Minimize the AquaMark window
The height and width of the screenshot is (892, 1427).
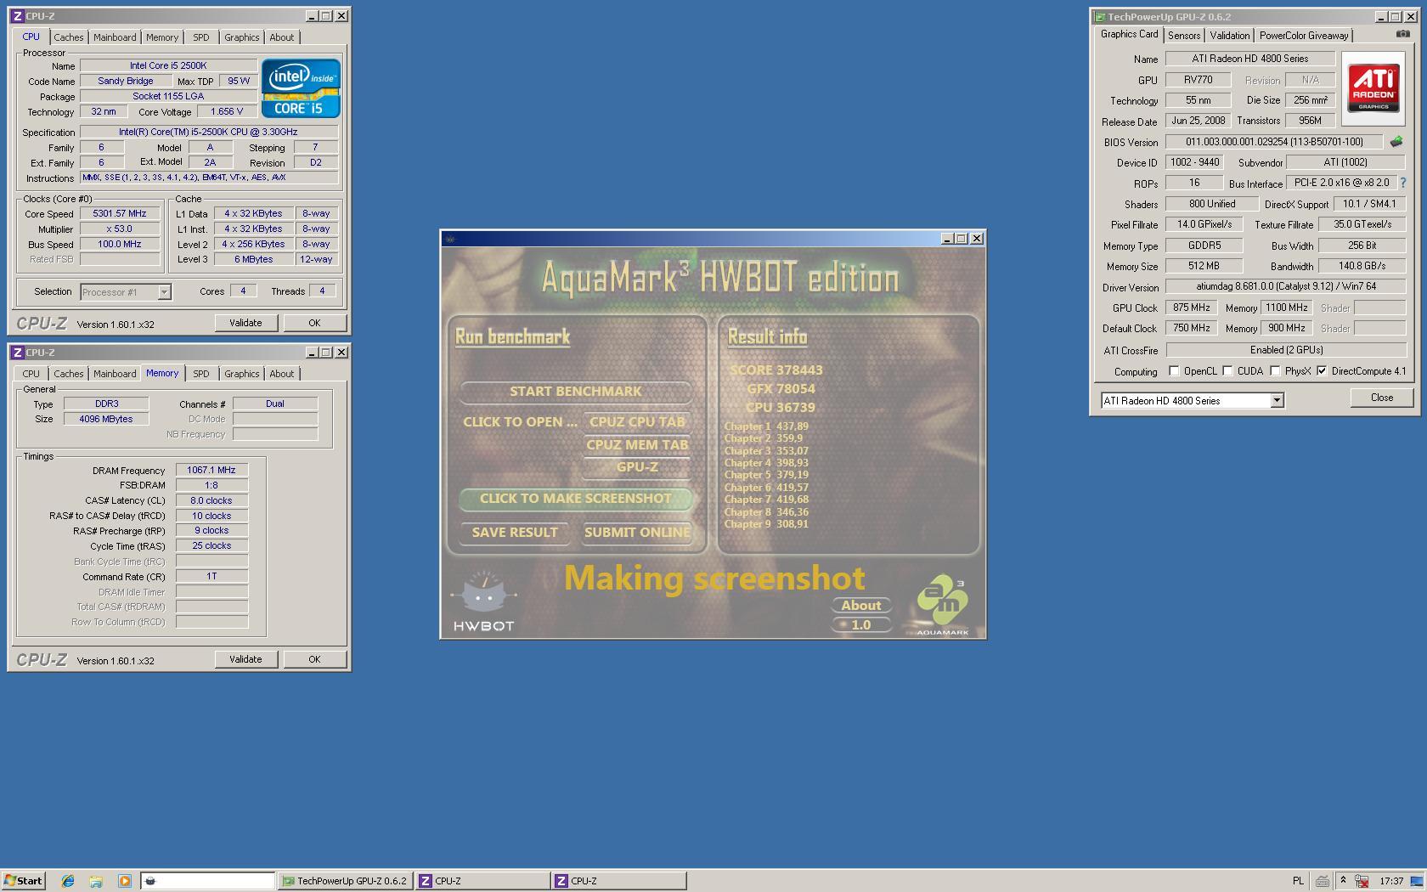coord(946,239)
